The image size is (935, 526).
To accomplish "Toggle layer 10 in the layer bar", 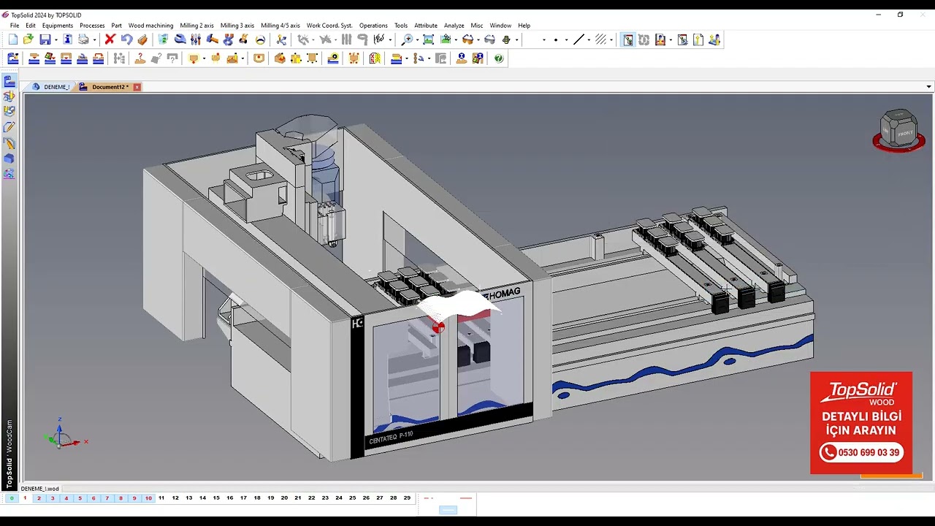I will [x=148, y=498].
